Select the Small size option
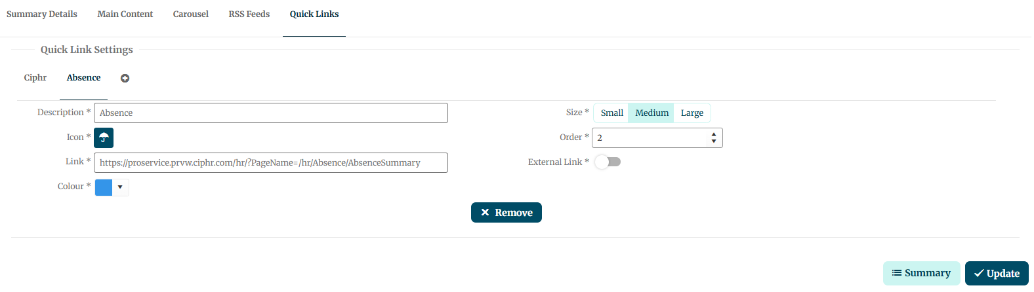1034x292 pixels. (611, 113)
